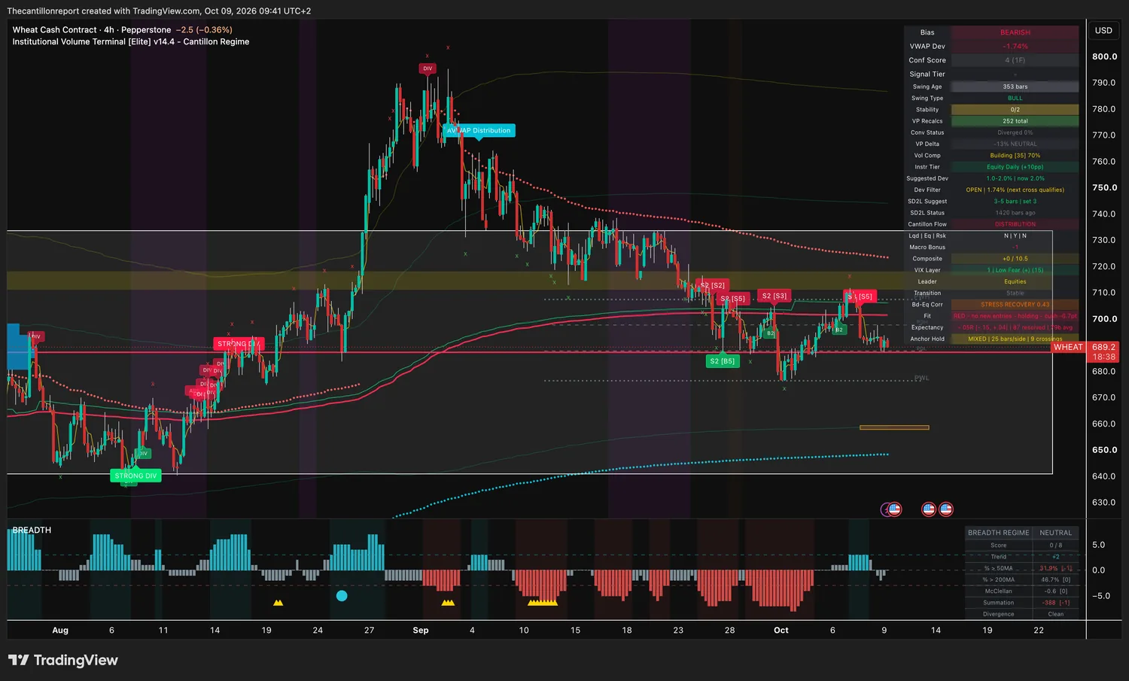Click the Sep label on time axis
Viewport: 1129px width, 681px height.
pos(421,631)
